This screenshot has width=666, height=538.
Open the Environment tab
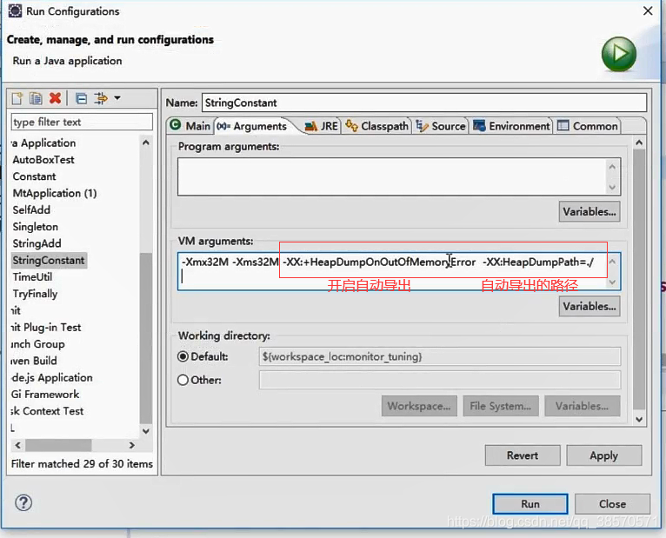[x=511, y=126]
